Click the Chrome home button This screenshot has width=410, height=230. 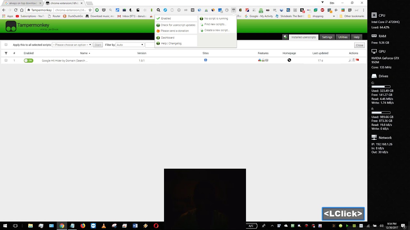[x=22, y=10]
